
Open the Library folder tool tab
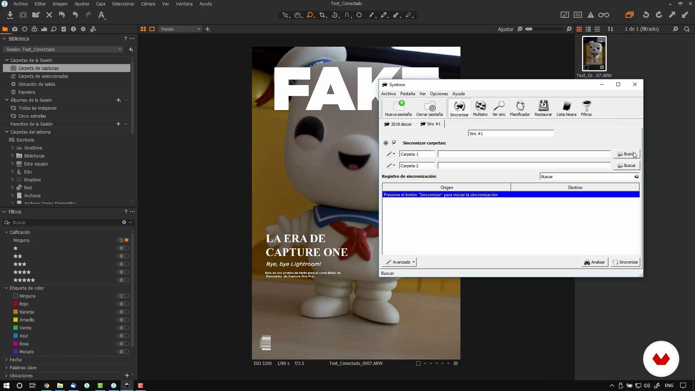(5, 29)
